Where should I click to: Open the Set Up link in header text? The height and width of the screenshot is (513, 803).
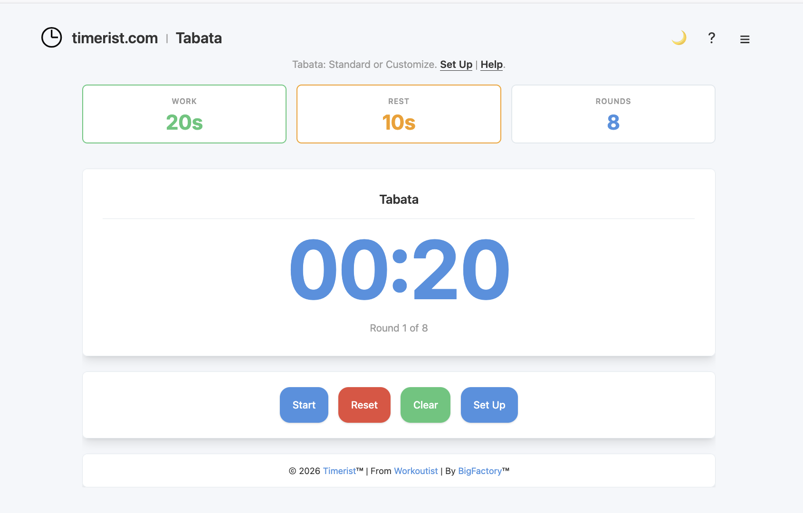(456, 65)
